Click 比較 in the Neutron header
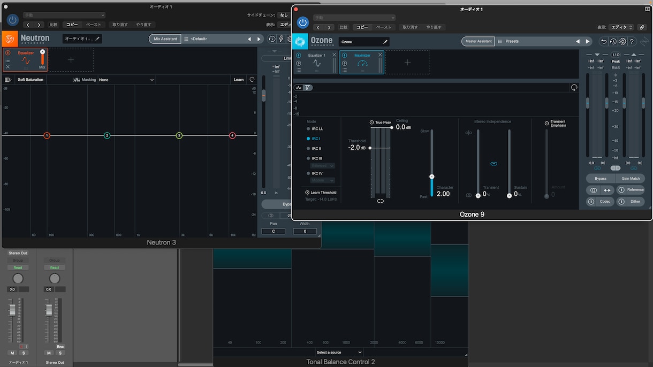Viewport: 653px width, 367px height. pyautogui.click(x=54, y=25)
